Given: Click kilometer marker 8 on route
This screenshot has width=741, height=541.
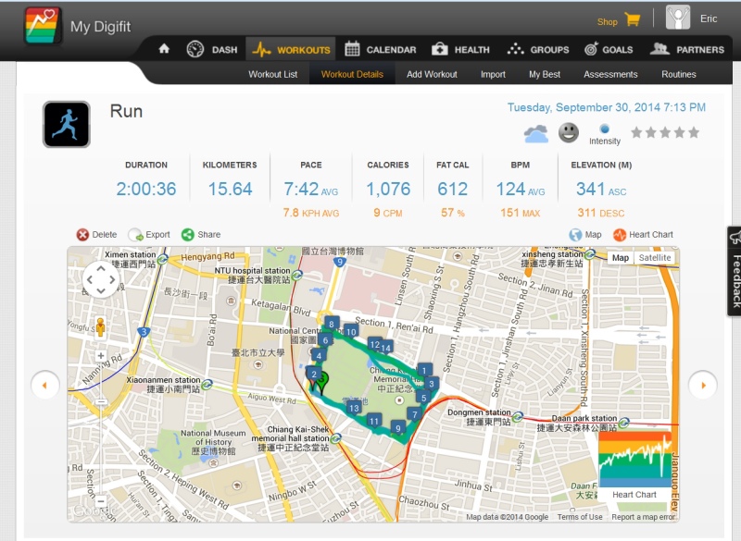Looking at the screenshot, I should (x=332, y=324).
